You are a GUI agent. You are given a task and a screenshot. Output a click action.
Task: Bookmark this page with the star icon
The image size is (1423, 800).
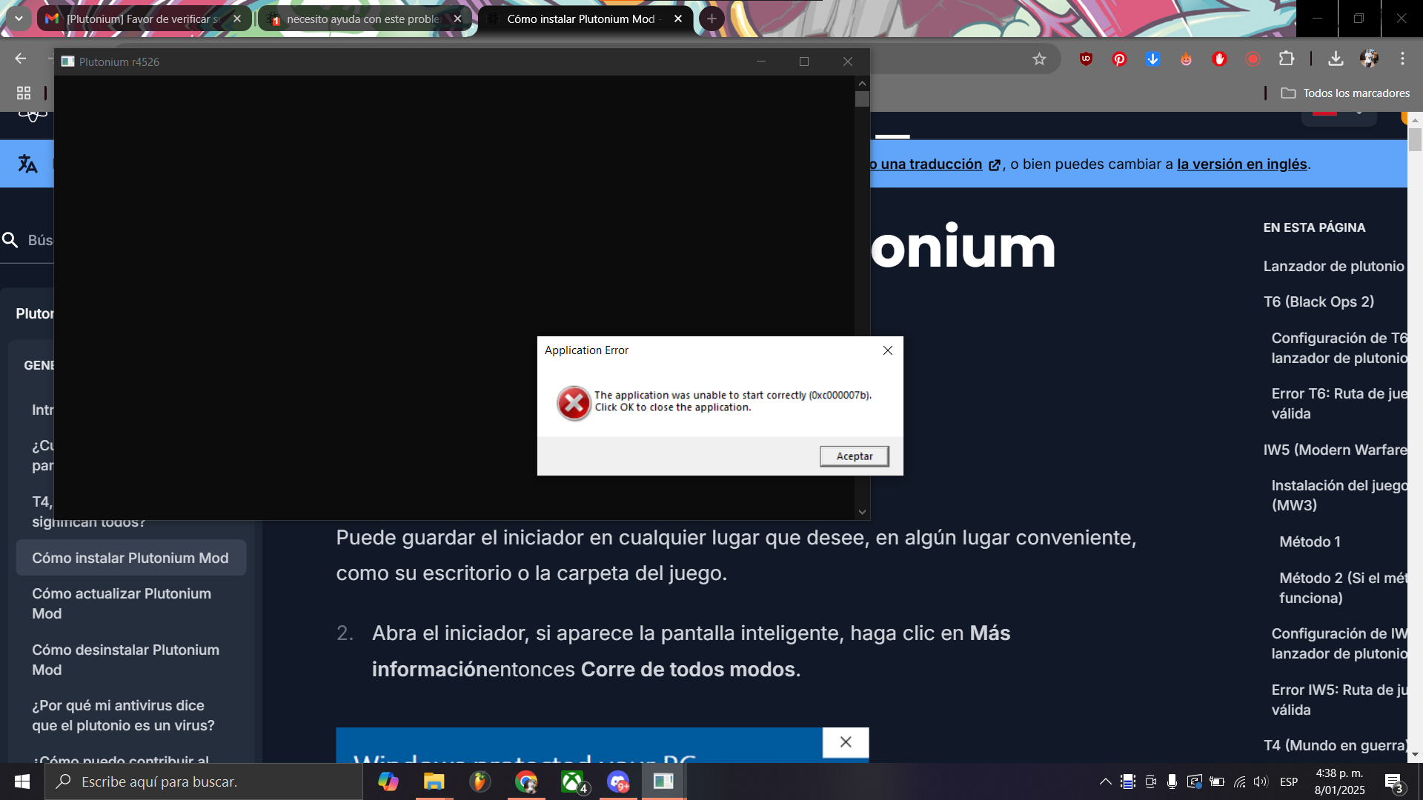point(1039,59)
